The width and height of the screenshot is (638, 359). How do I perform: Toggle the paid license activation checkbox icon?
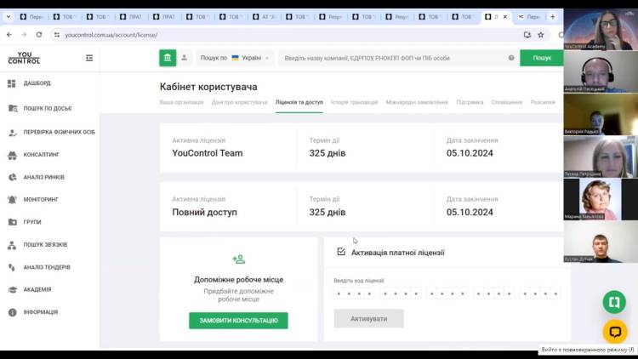pyautogui.click(x=341, y=252)
